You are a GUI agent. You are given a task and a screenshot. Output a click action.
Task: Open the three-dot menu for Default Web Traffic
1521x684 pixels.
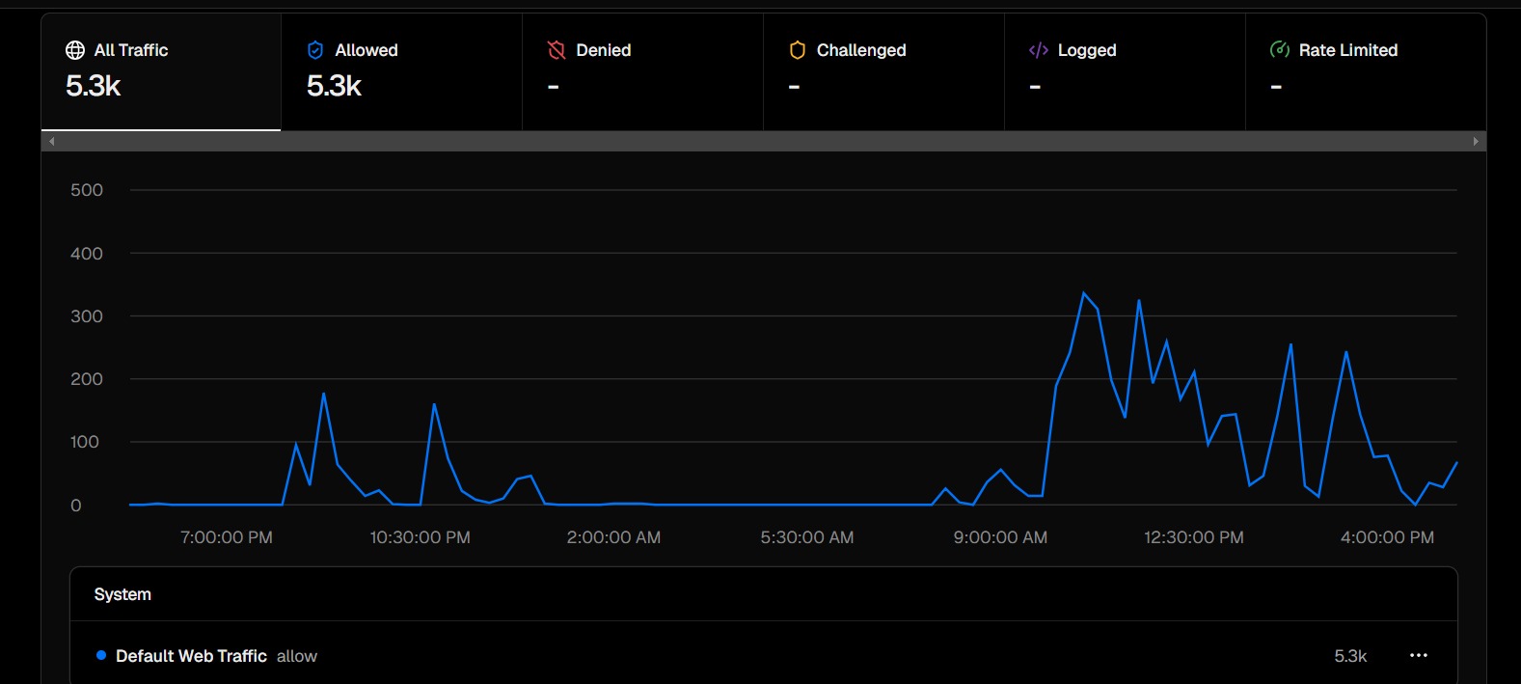click(x=1418, y=656)
